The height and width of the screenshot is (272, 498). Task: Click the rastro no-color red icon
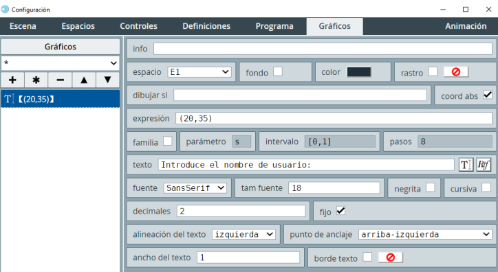pos(456,72)
